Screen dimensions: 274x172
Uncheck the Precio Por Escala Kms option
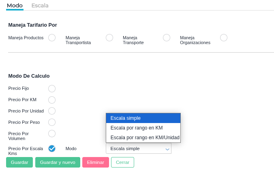[x=52, y=149]
